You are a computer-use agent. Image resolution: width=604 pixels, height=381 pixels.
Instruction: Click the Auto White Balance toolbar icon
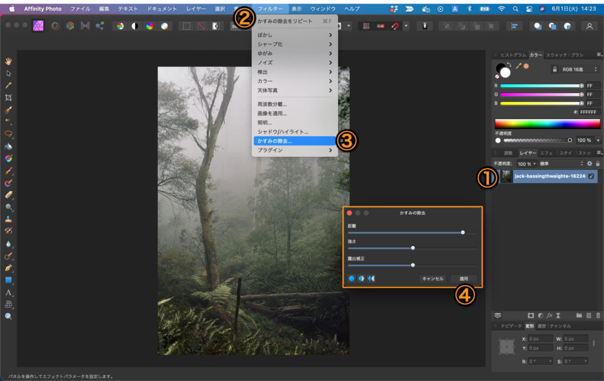(x=164, y=26)
